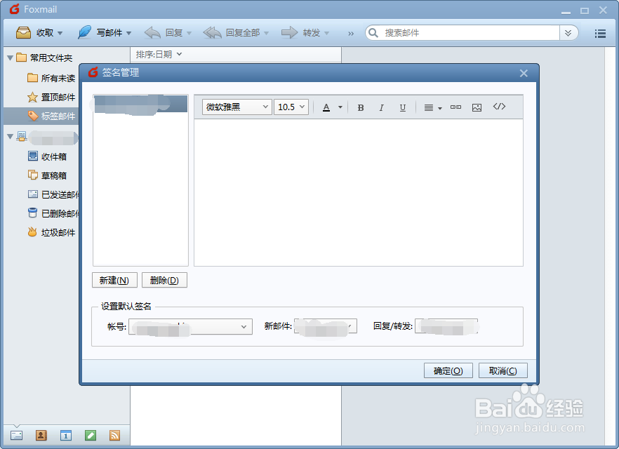Viewport: 619px width, 449px height.
Task: Insert an image into the signature
Action: pyautogui.click(x=477, y=107)
